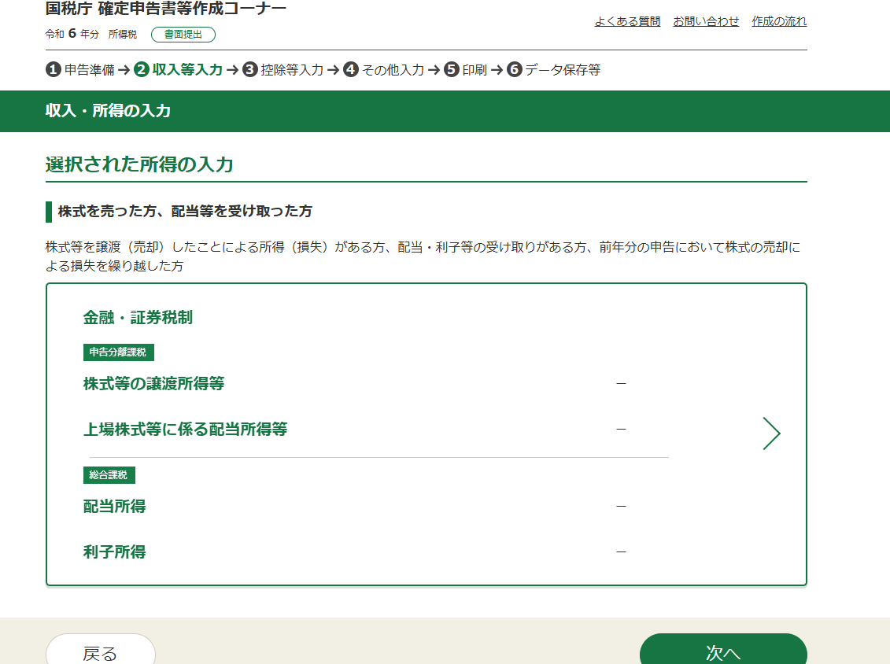The width and height of the screenshot is (890, 664).
Task: Click the right chevron in 金融・証券税制 card
Action: (x=771, y=433)
